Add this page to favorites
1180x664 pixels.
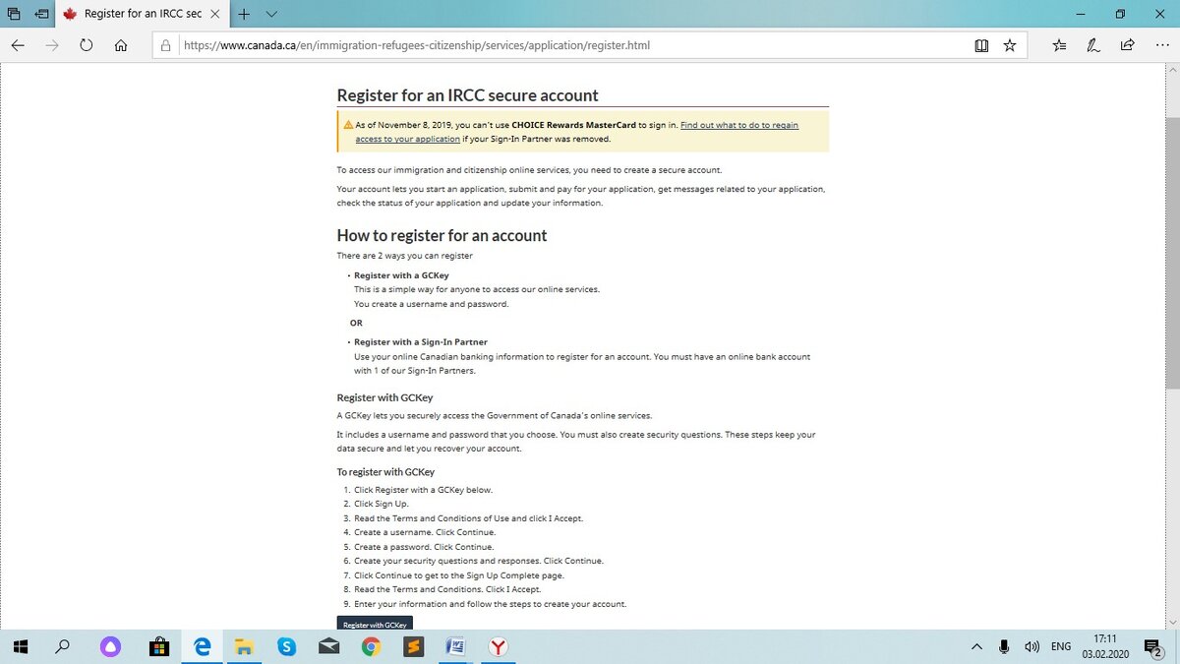[x=1010, y=45]
